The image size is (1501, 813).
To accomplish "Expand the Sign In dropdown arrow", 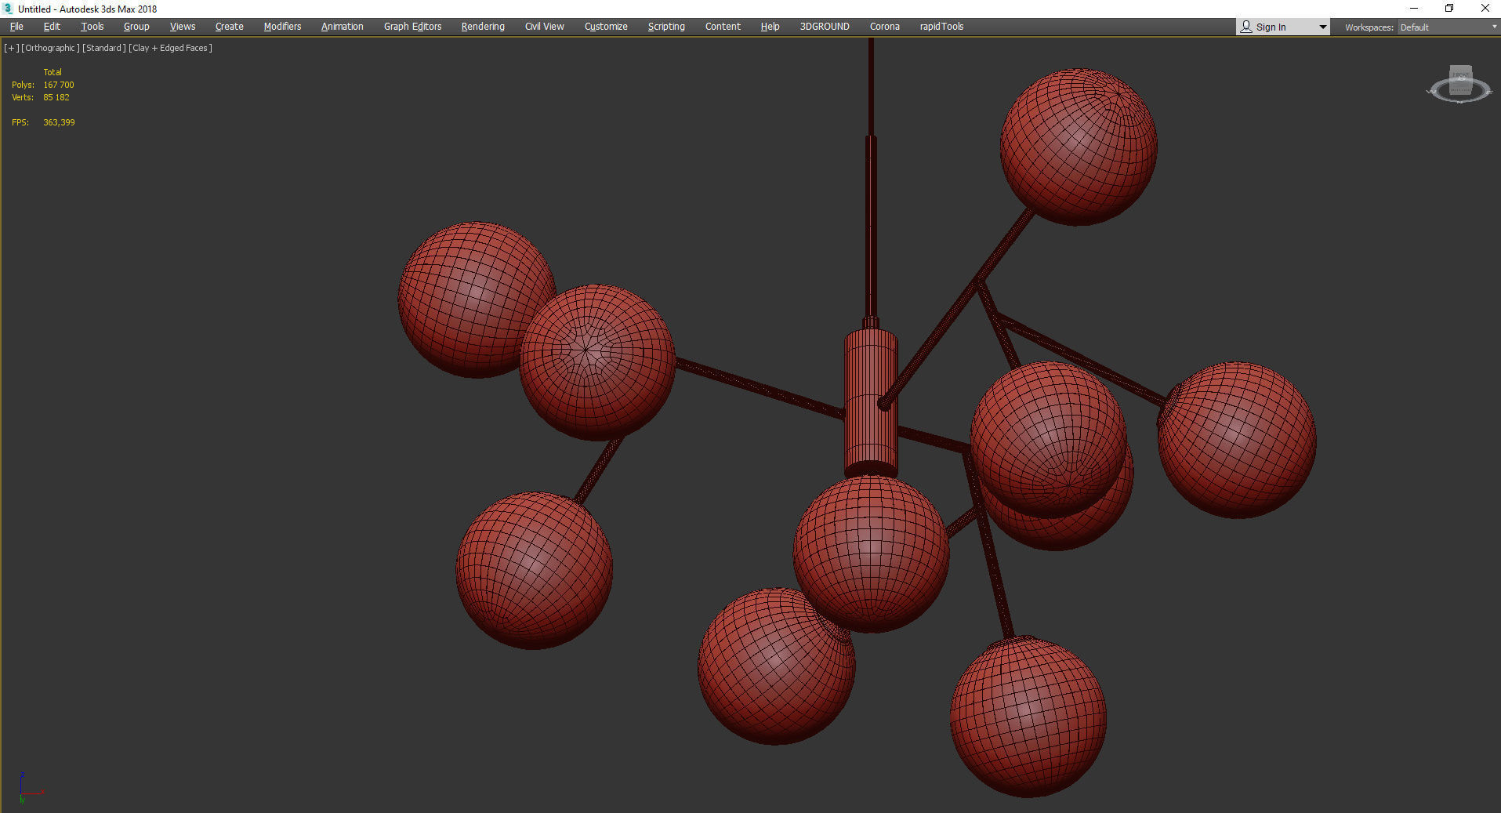I will [x=1323, y=27].
